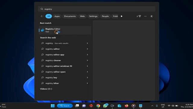Switch to the Settings filter tab
The image size is (193, 109).
[x=93, y=16]
